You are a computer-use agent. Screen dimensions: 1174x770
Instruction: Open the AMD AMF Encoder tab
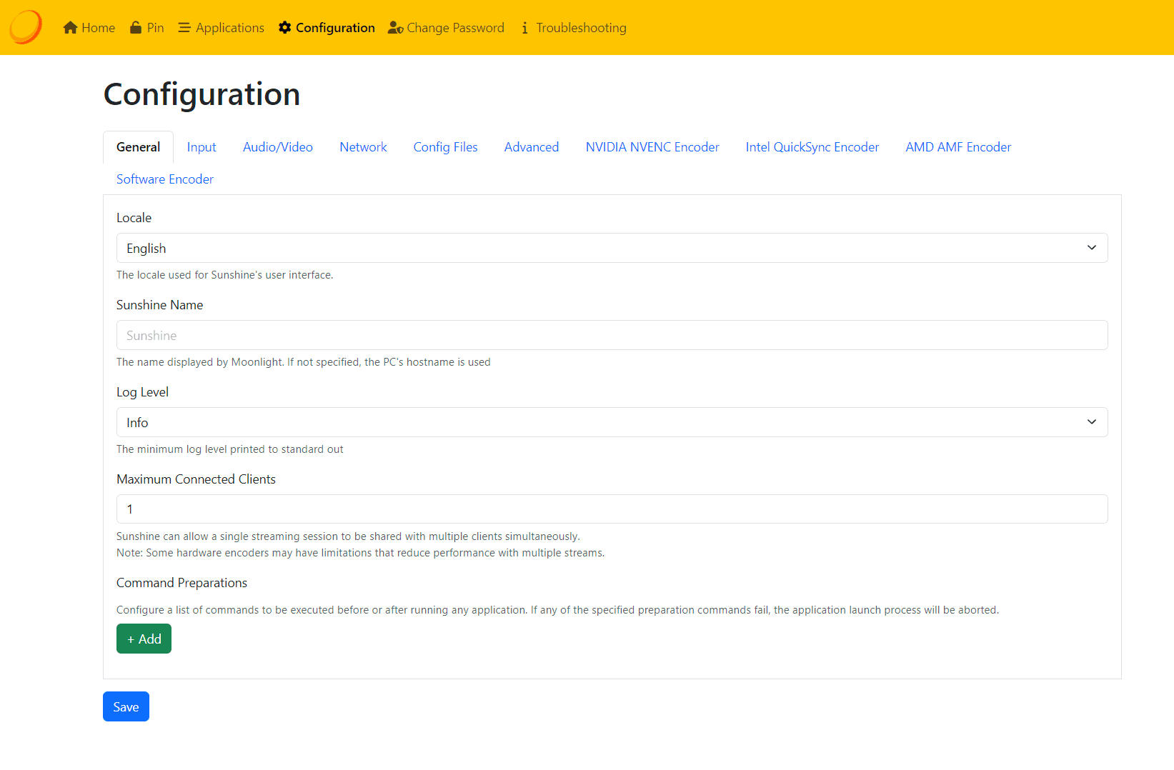click(958, 147)
